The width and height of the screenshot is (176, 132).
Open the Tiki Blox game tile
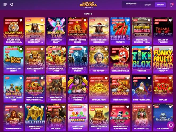tap(142, 60)
